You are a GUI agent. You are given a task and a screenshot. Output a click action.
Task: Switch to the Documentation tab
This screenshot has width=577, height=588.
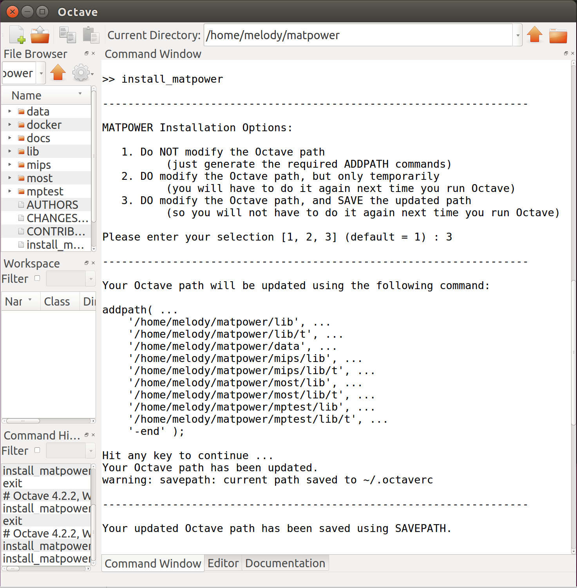coord(285,563)
